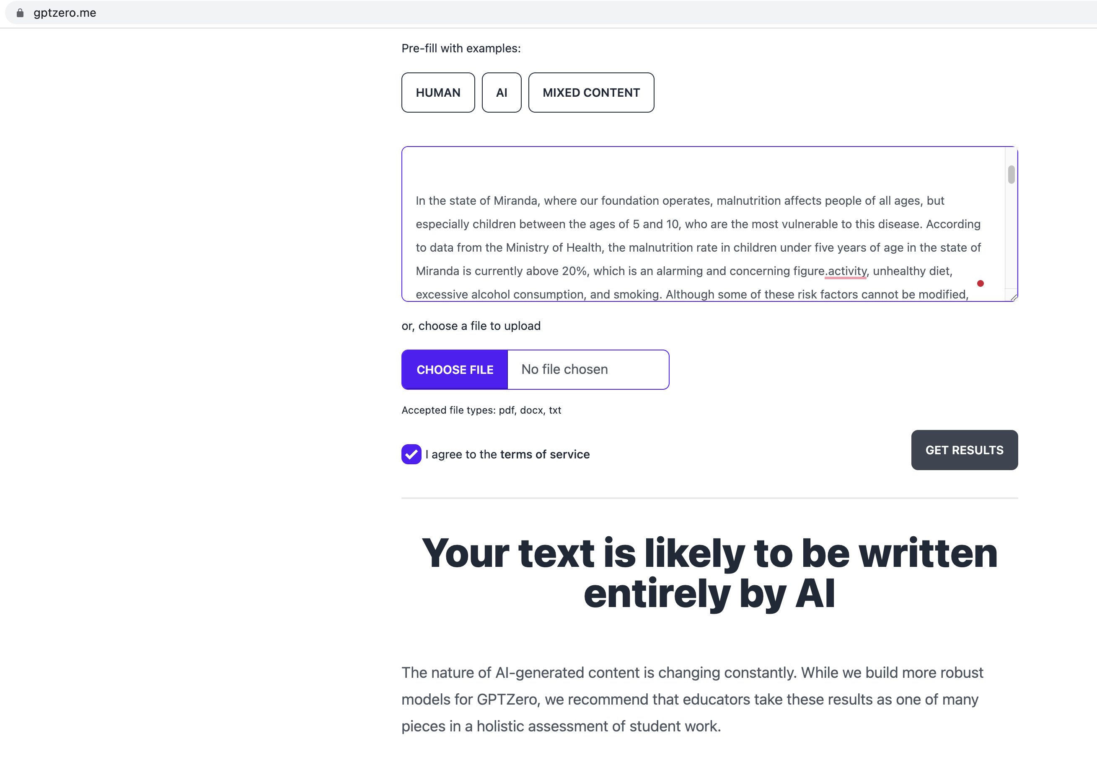Click the textarea resize handle corner
The height and width of the screenshot is (772, 1097).
tap(1013, 297)
